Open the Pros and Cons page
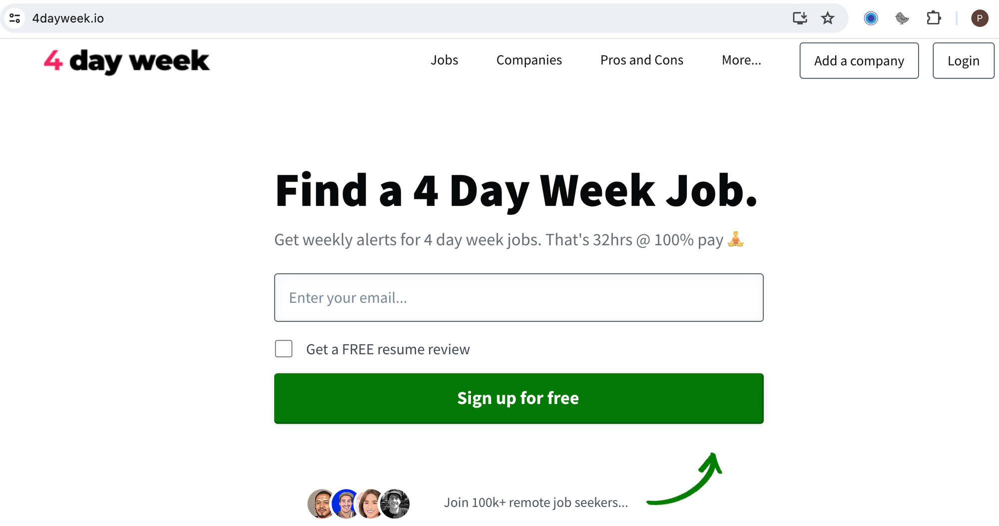This screenshot has width=999, height=526. (x=641, y=60)
